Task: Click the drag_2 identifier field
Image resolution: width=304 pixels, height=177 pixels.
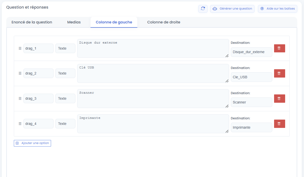Action: pos(38,73)
